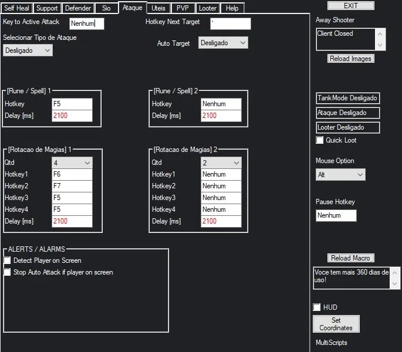This screenshot has height=352, width=402.
Task: Click Hotkey field in Rune / Spell 1
Action: tap(72, 104)
